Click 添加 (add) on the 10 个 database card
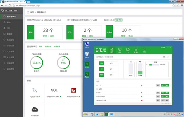Screen dimensions: 184x117 click(130, 36)
